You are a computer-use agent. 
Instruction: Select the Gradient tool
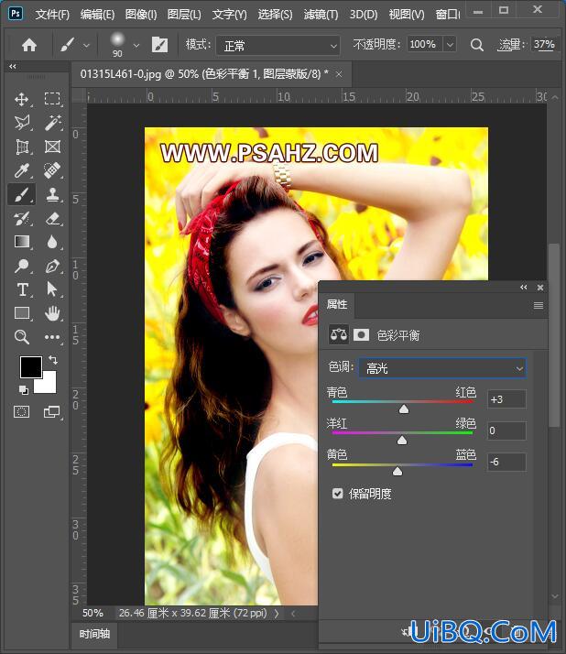tap(22, 242)
